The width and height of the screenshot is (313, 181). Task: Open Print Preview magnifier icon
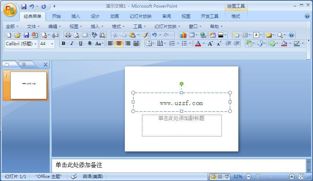pyautogui.click(x=77, y=35)
